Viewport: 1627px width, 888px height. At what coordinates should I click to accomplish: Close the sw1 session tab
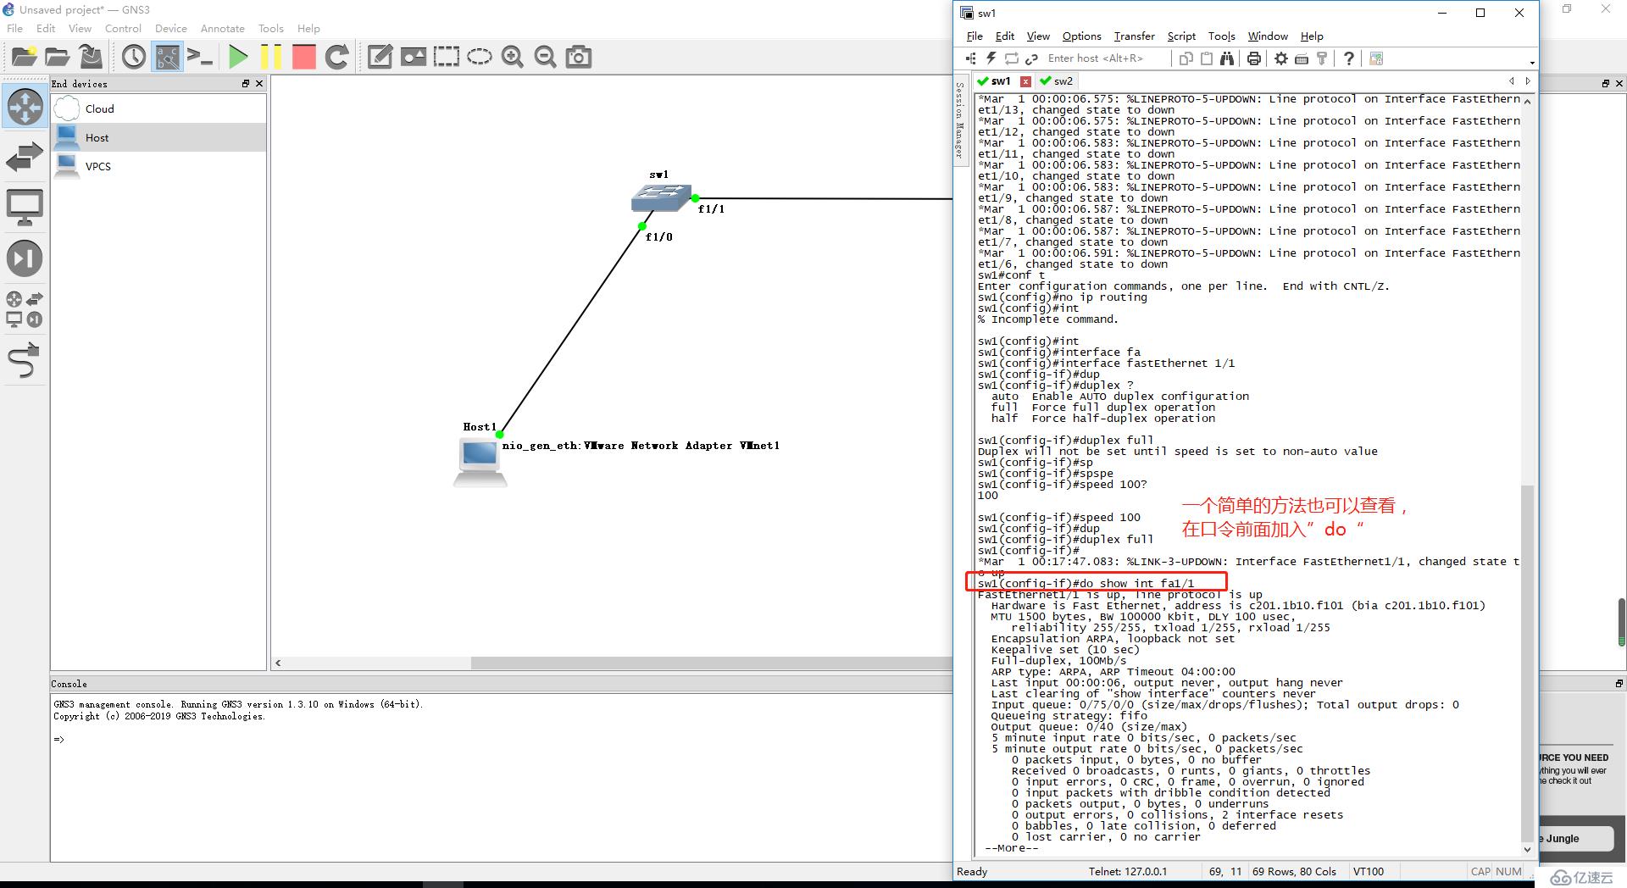(1026, 81)
